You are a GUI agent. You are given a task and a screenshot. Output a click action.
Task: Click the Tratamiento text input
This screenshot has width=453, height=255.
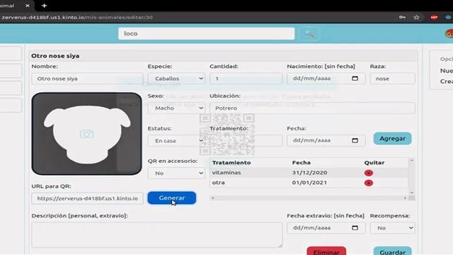tap(246, 141)
